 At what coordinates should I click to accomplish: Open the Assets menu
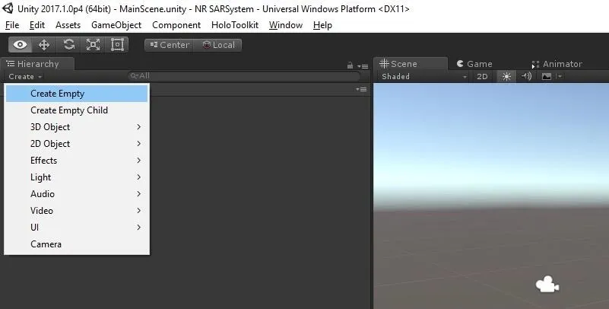[x=68, y=25]
